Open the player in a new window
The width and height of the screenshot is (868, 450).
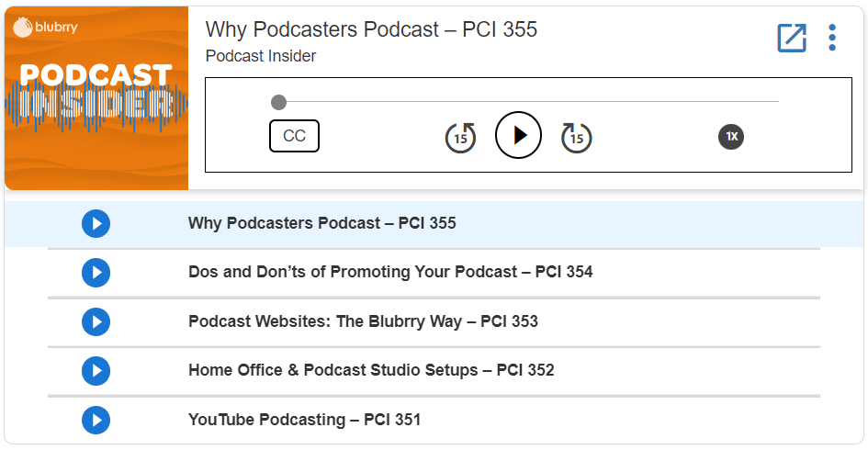click(792, 39)
